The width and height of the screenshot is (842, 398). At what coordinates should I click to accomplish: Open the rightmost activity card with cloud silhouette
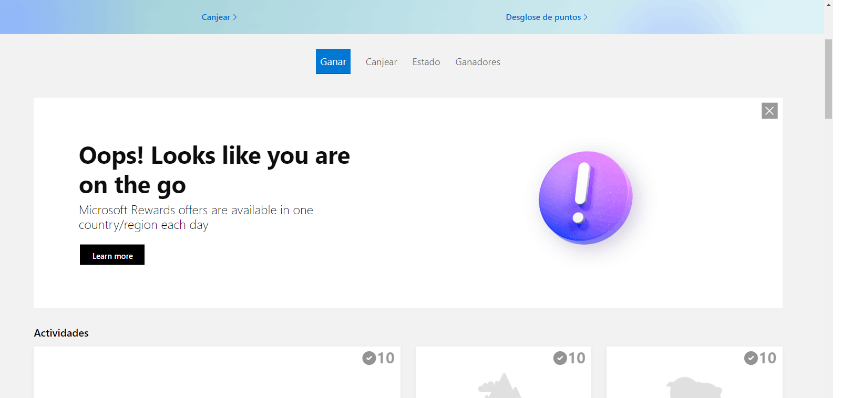[x=694, y=372]
